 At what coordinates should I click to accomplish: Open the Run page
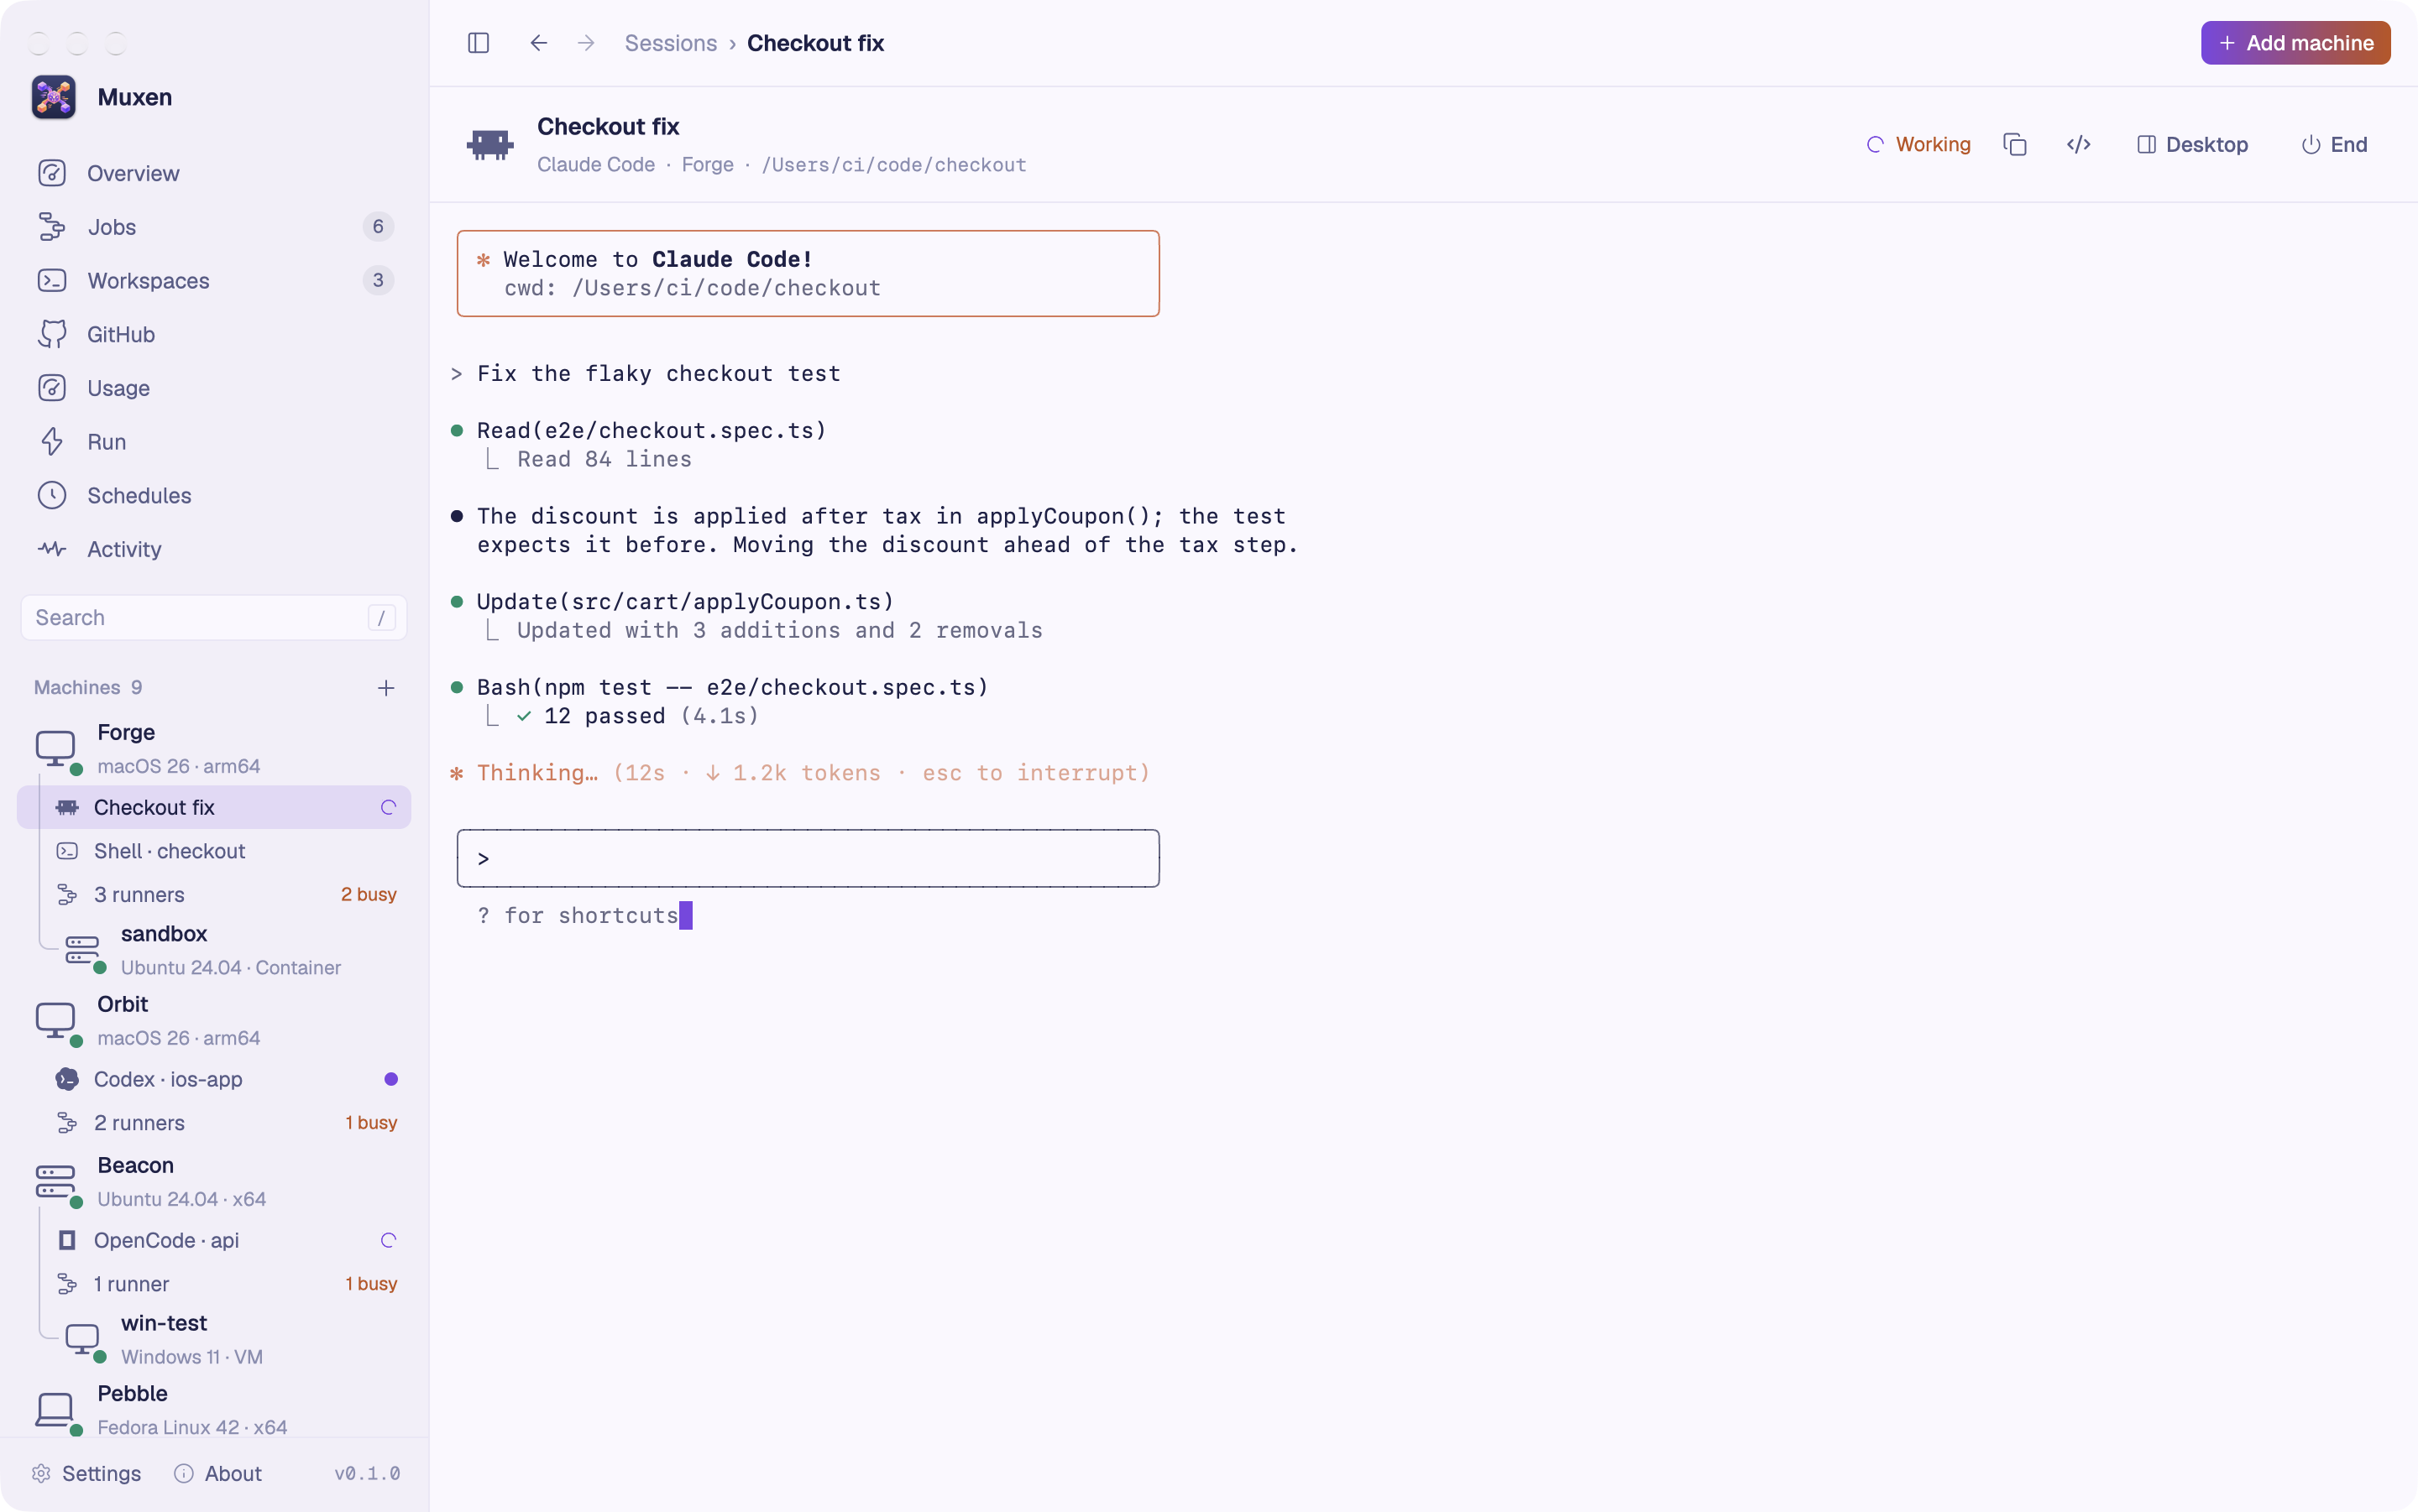click(214, 442)
